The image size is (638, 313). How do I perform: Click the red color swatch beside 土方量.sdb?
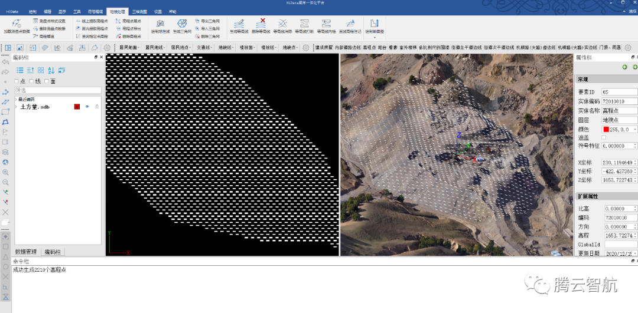click(77, 107)
